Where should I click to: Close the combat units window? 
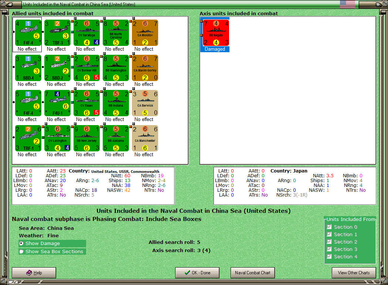(x=378, y=4)
